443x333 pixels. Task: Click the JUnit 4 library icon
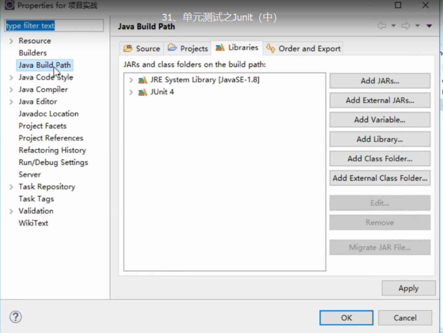(142, 92)
